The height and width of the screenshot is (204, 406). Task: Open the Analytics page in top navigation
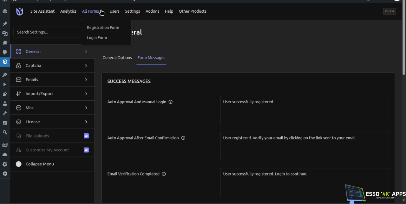(x=68, y=11)
